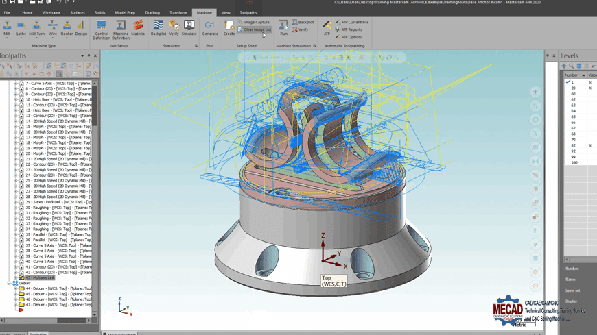Open Machine Simulation group dialog launcher

314,46
